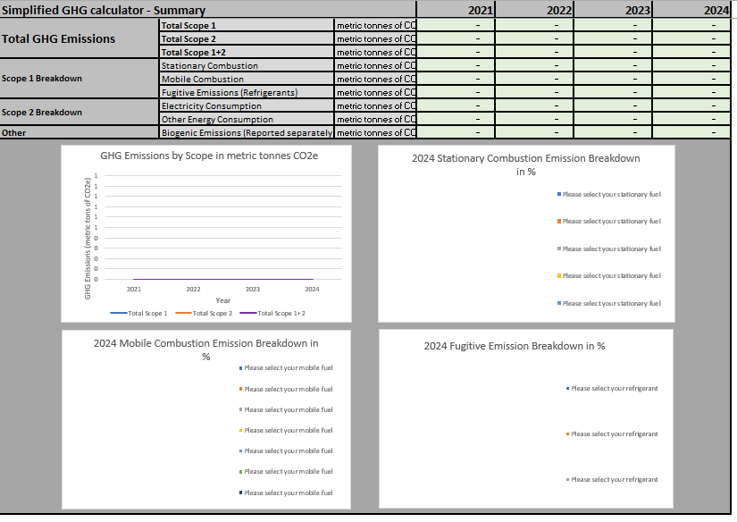Click the Biogenic Emissions row label
Viewport: 737px width, 522px height.
pyautogui.click(x=246, y=132)
